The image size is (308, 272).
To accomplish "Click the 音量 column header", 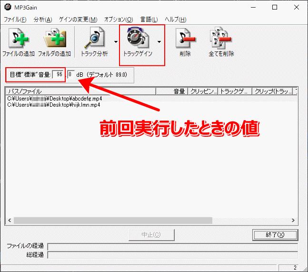I will click(x=172, y=91).
